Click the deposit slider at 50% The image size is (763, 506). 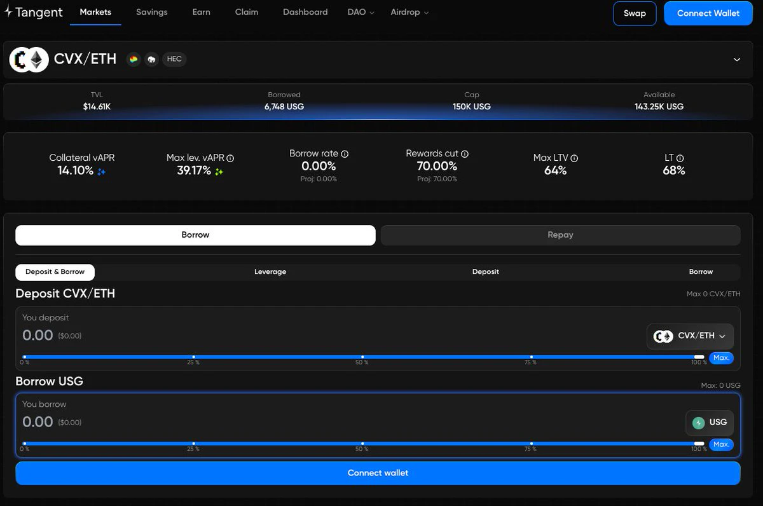point(362,357)
